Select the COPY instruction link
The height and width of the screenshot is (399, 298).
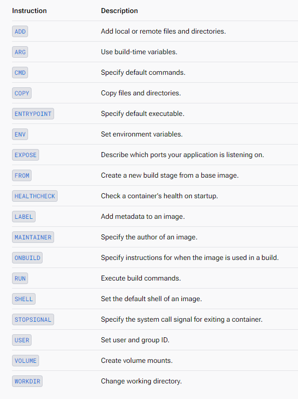[22, 93]
